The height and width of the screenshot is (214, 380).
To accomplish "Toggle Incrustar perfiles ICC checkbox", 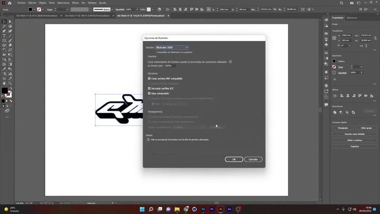I will coord(149,89).
